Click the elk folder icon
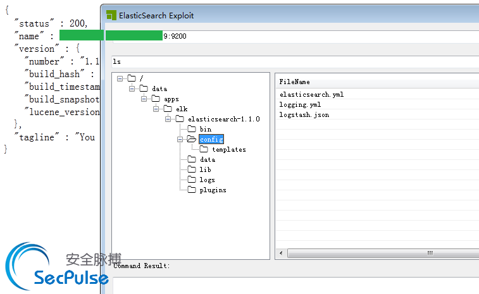 click(168, 109)
